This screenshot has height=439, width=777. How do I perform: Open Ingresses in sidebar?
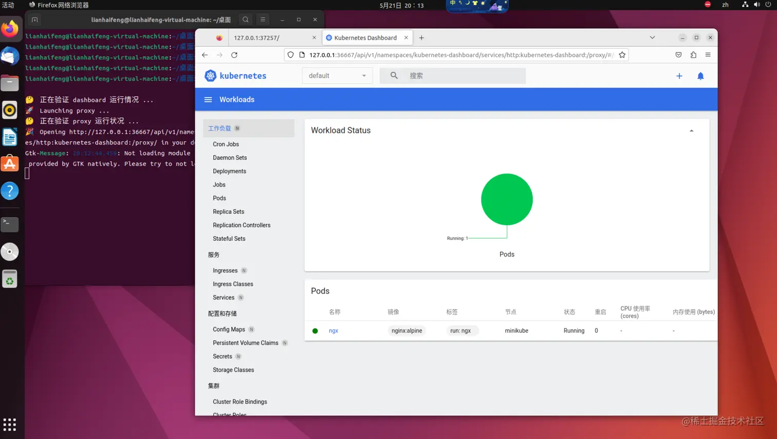[x=225, y=270]
